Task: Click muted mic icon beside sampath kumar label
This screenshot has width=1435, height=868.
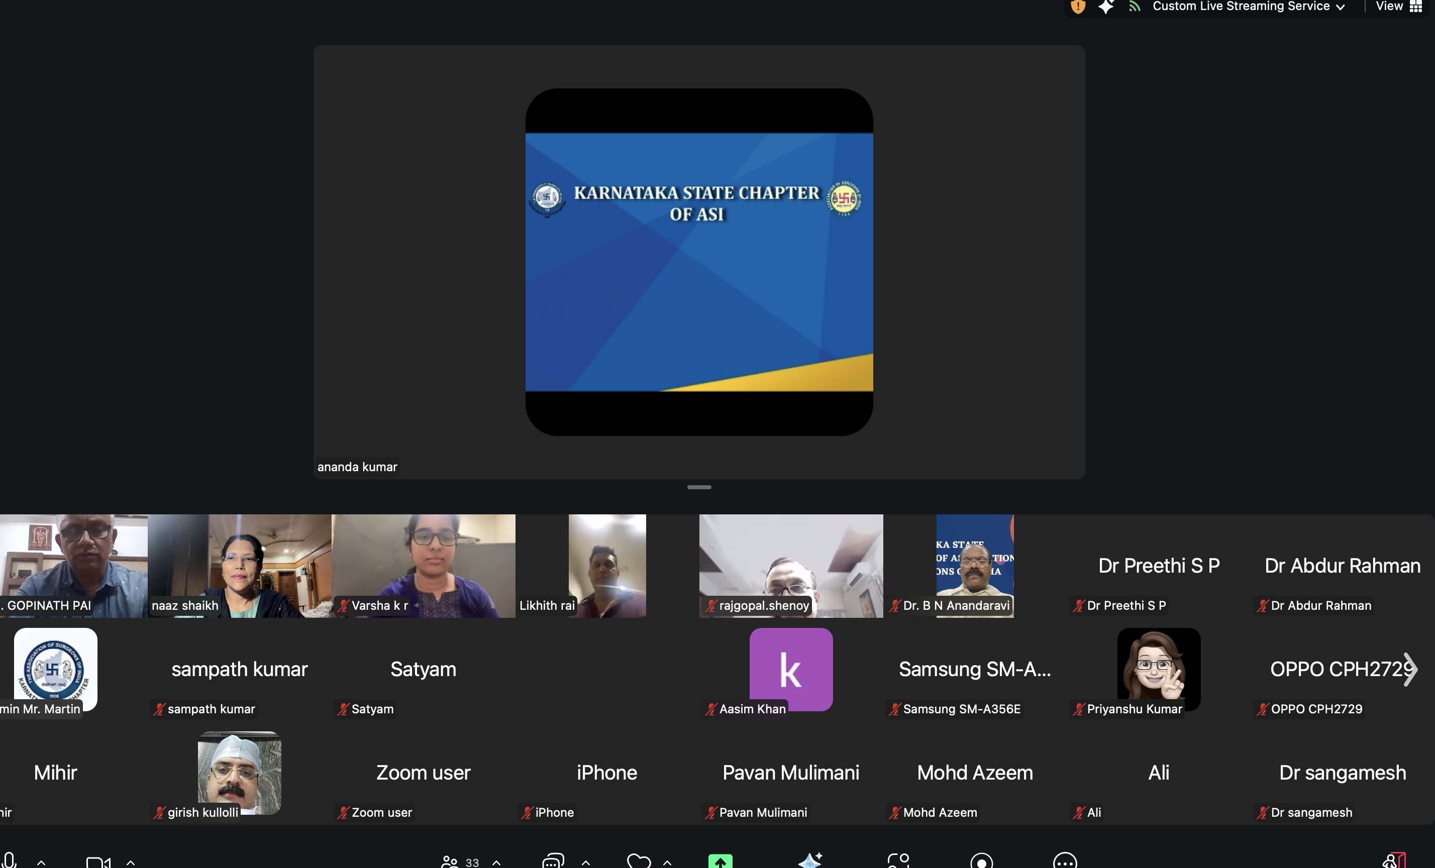Action: point(159,710)
